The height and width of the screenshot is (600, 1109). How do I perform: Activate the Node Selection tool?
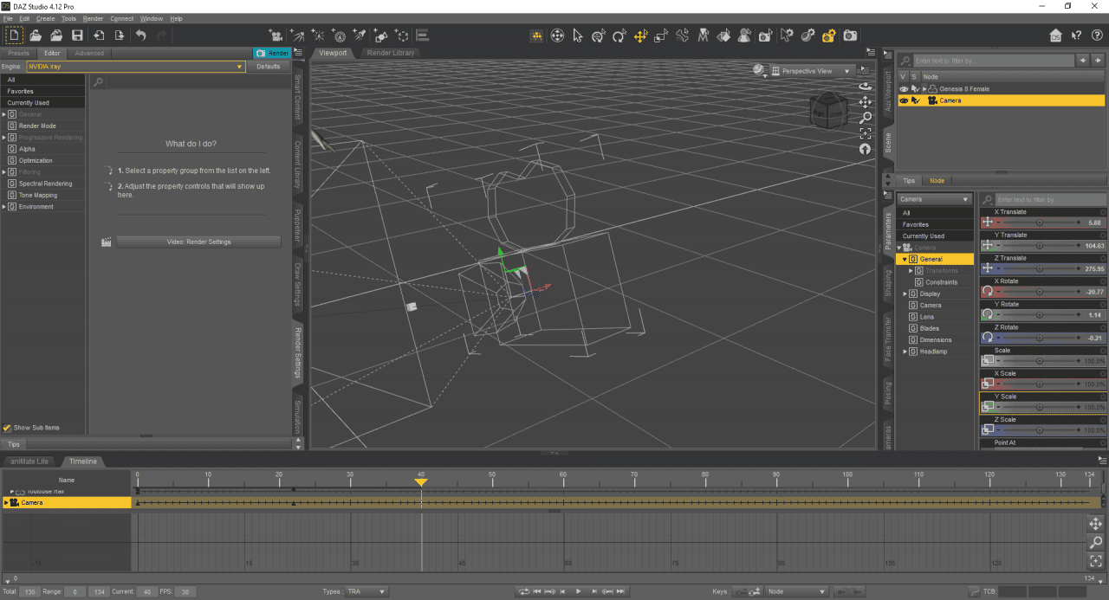click(578, 35)
